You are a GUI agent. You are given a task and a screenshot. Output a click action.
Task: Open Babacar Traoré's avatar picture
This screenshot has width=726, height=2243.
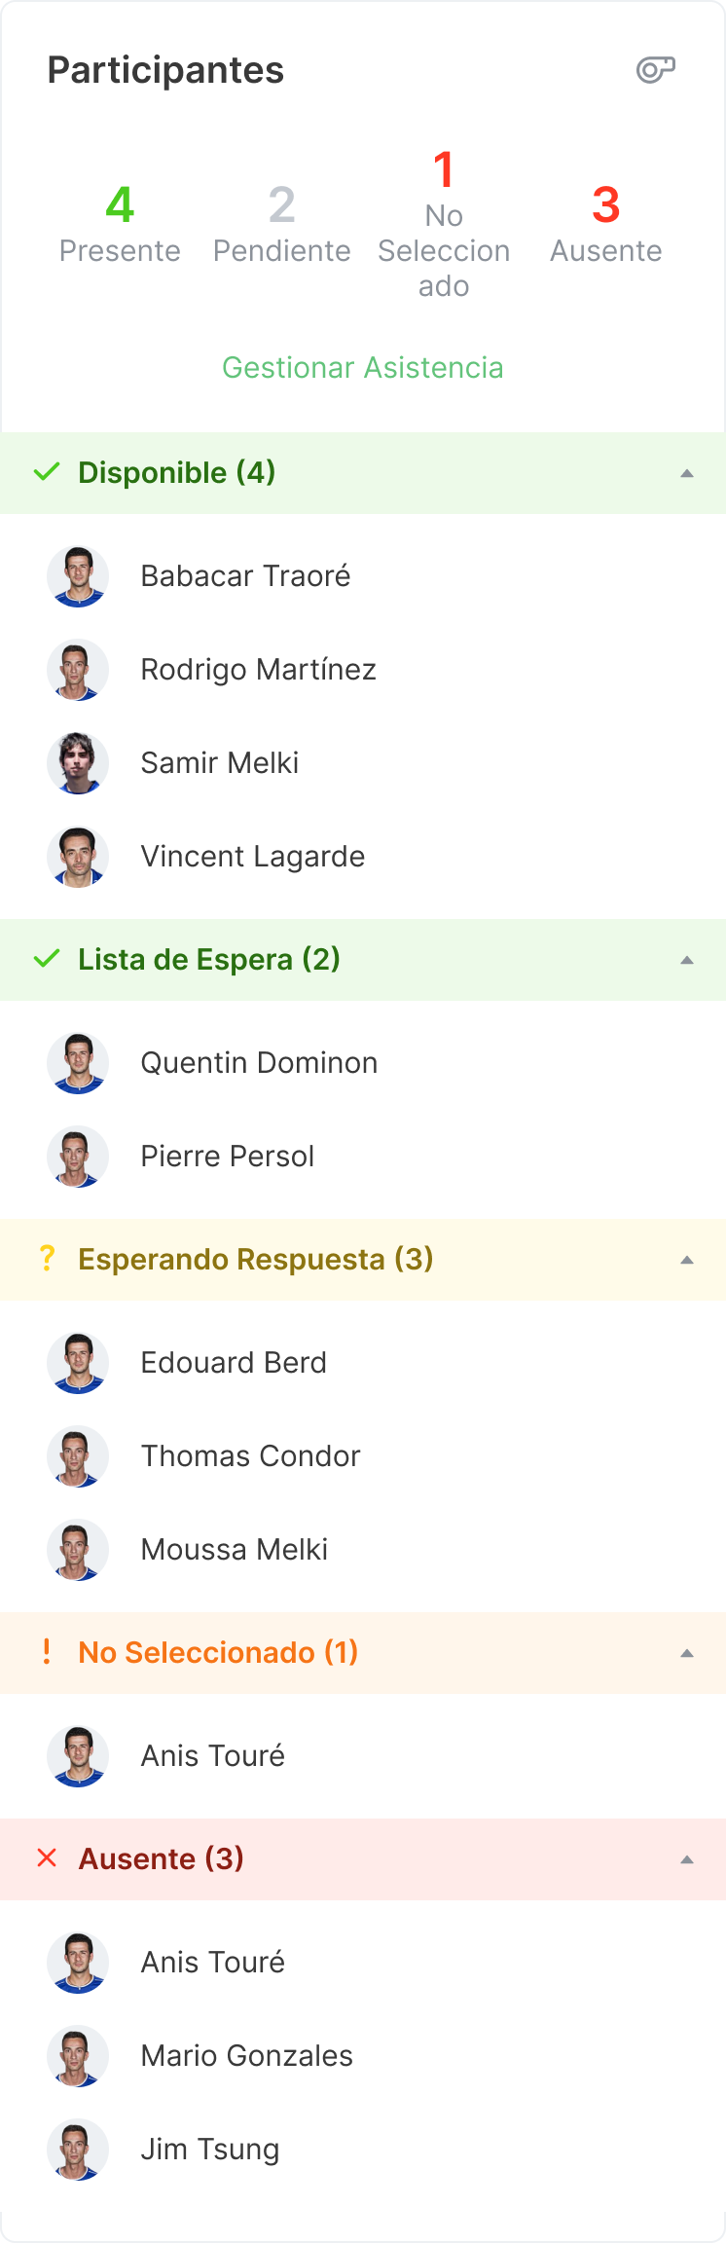tap(78, 575)
